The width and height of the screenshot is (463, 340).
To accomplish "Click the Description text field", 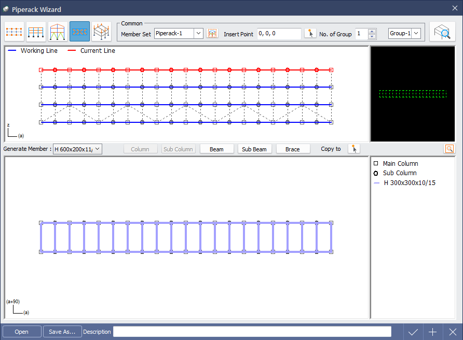I will 252,332.
